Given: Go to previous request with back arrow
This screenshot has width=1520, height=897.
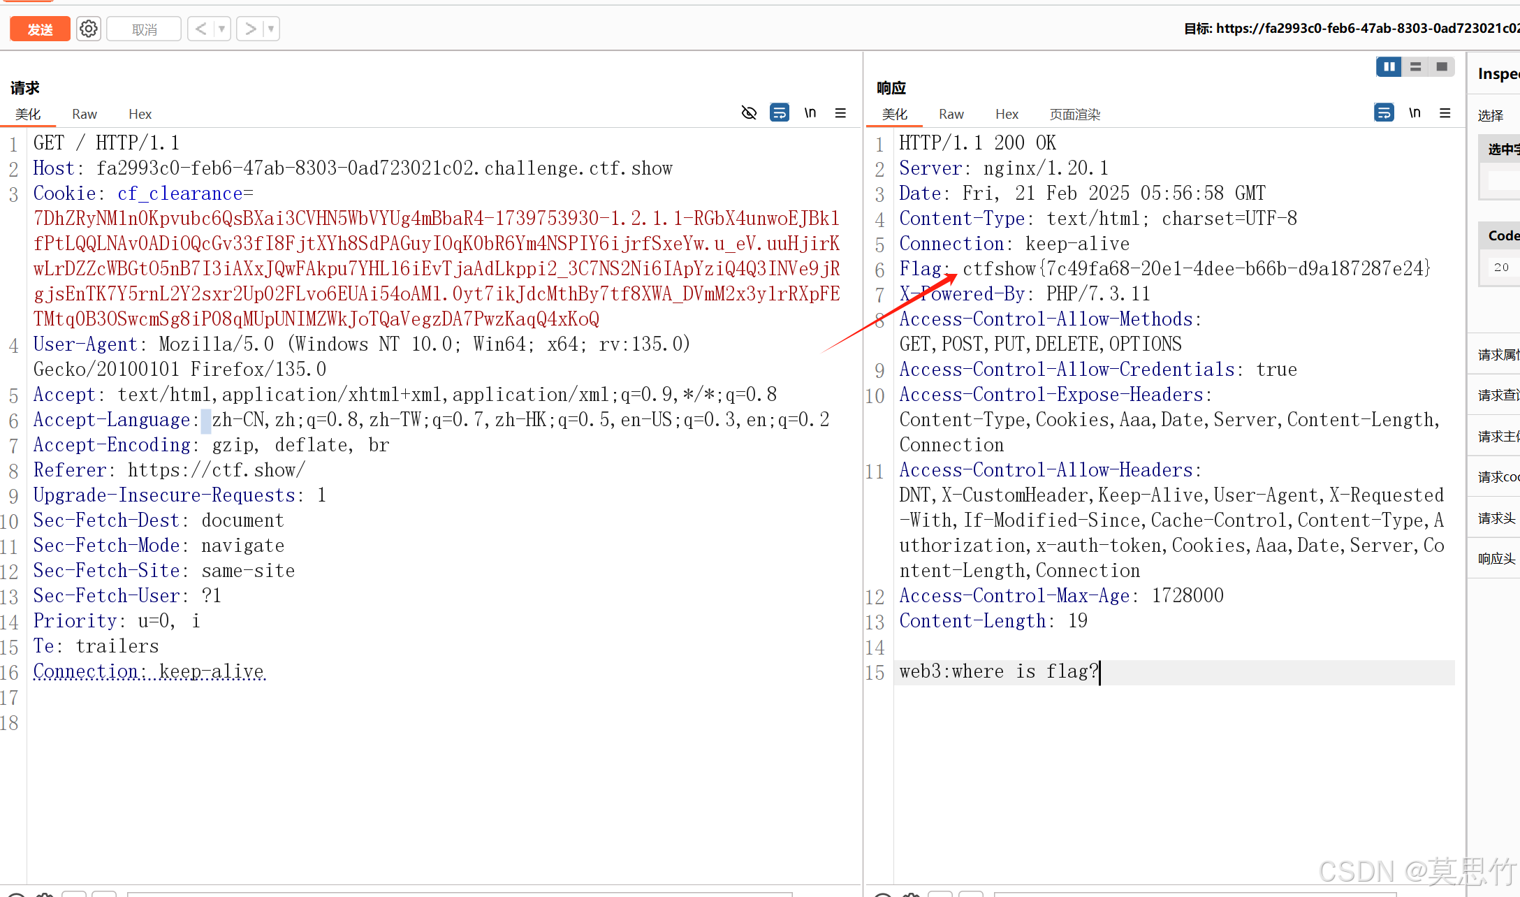Looking at the screenshot, I should click(x=201, y=29).
